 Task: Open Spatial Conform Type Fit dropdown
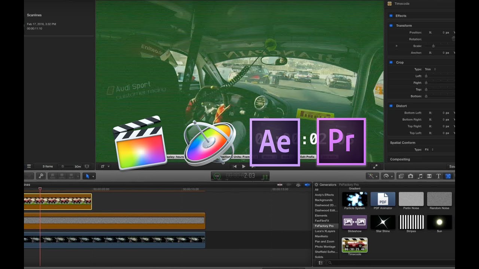(429, 149)
